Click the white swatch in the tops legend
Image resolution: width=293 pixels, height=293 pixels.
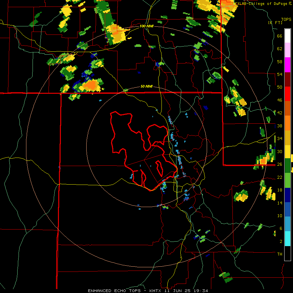[x=287, y=36]
